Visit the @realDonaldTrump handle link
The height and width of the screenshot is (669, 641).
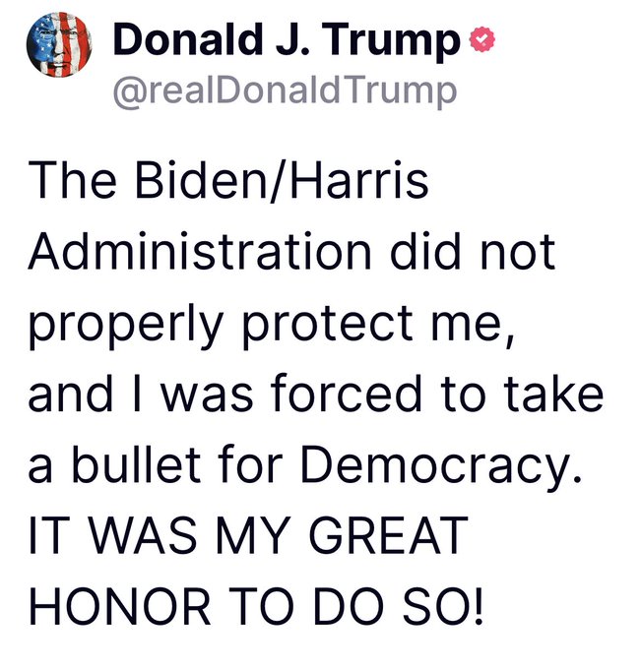tap(285, 91)
